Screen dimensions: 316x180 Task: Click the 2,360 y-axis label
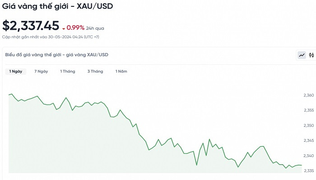(x=309, y=95)
